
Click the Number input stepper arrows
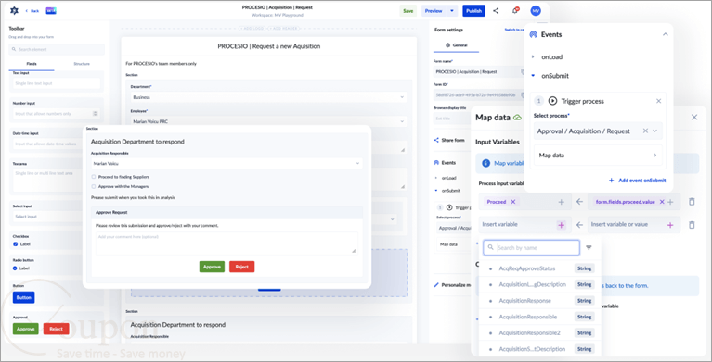click(x=95, y=114)
